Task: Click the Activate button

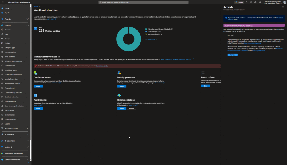Action: (x=232, y=55)
